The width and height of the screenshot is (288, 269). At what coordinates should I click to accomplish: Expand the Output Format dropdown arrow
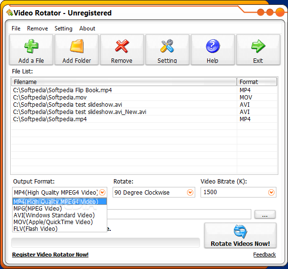pyautogui.click(x=102, y=192)
